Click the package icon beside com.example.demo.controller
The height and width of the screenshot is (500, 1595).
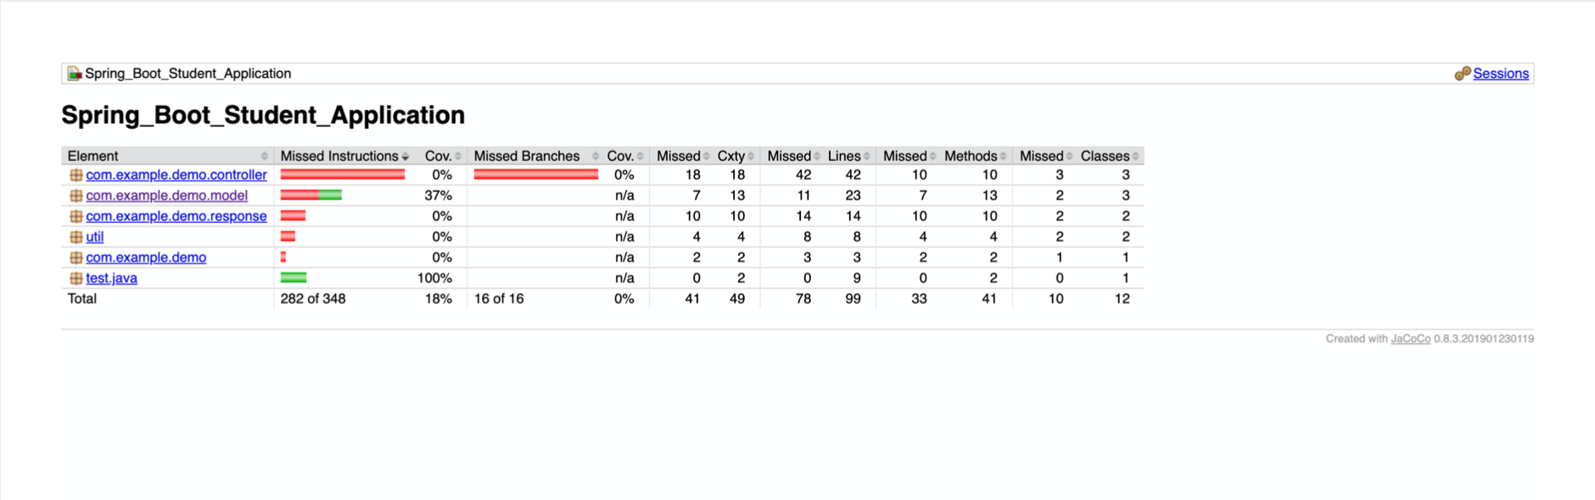[x=75, y=175]
